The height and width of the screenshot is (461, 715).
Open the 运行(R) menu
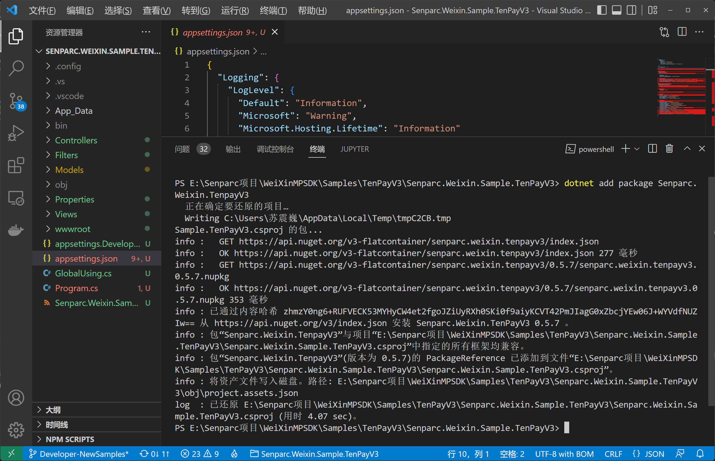click(x=235, y=10)
